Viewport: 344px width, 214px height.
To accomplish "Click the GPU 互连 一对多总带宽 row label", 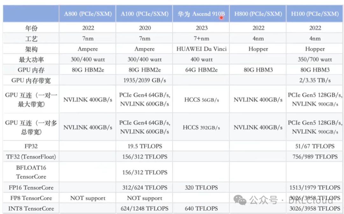I will [31, 127].
